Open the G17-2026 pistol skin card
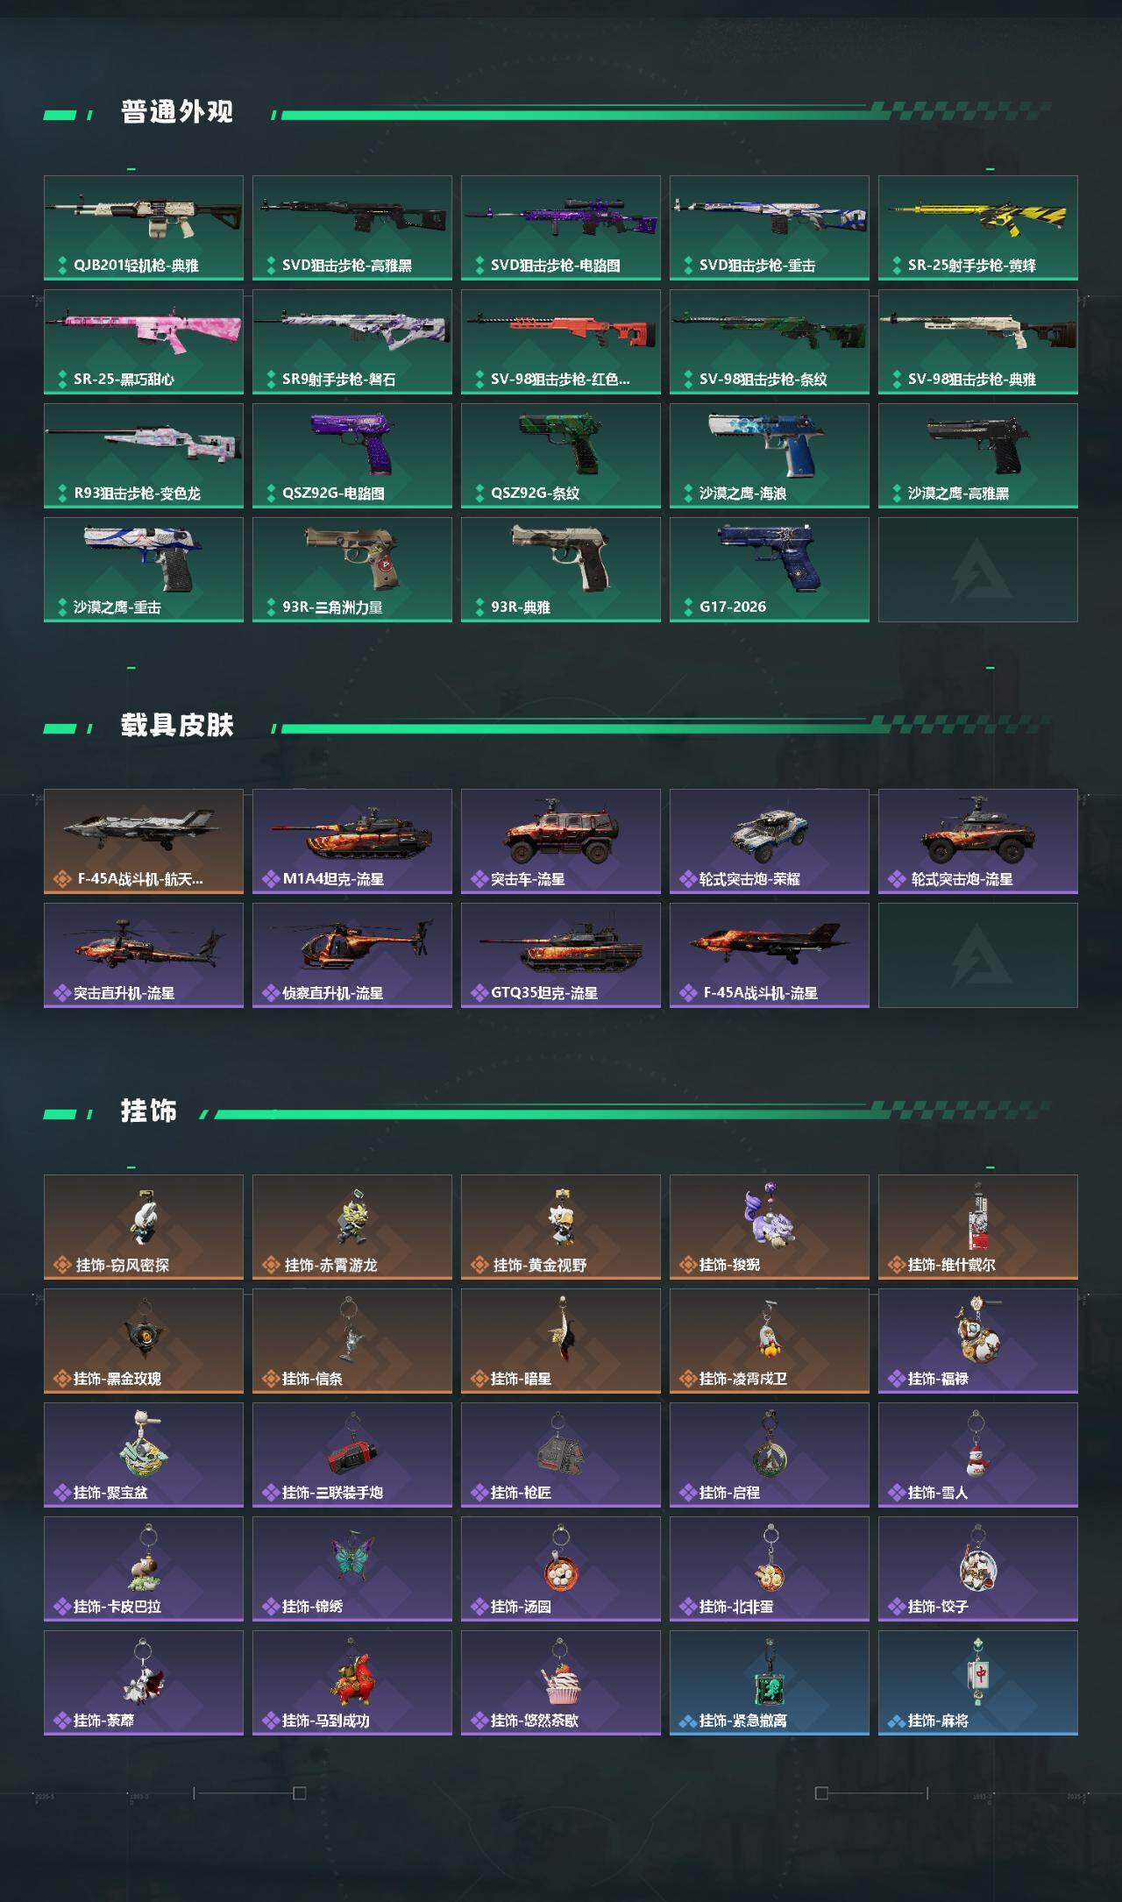 tap(770, 570)
